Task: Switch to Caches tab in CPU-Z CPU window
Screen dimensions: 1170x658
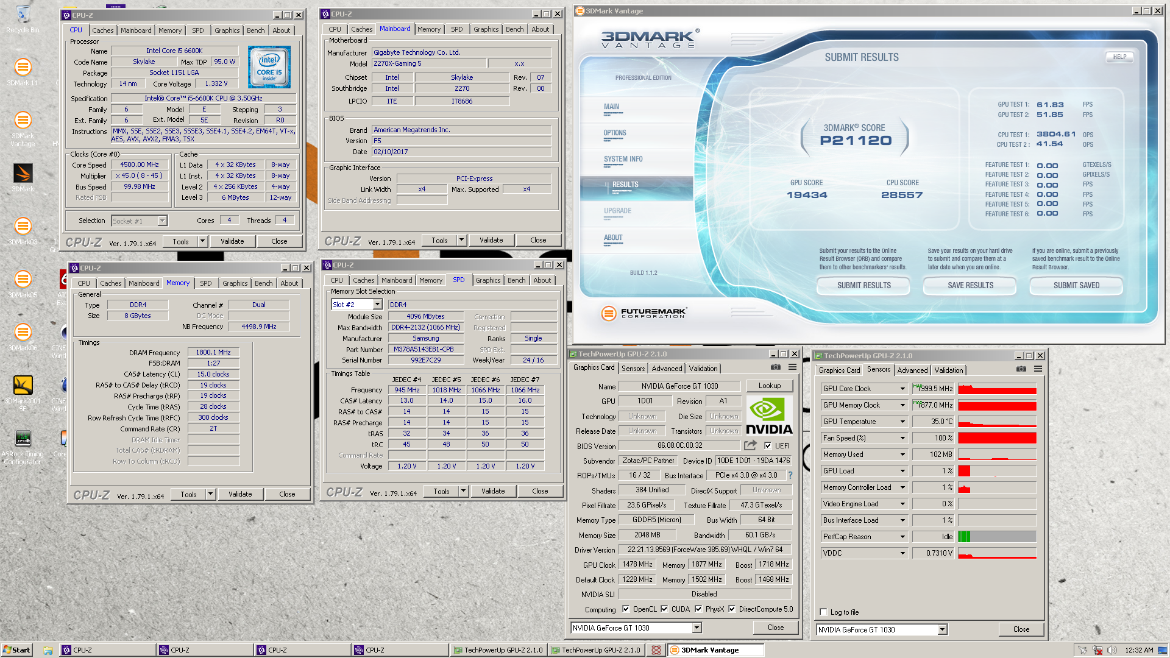Action: 102,30
